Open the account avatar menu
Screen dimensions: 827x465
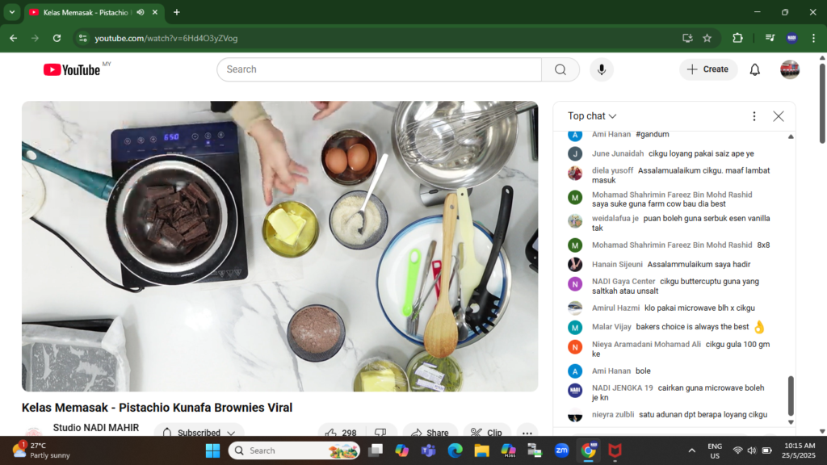click(x=790, y=69)
